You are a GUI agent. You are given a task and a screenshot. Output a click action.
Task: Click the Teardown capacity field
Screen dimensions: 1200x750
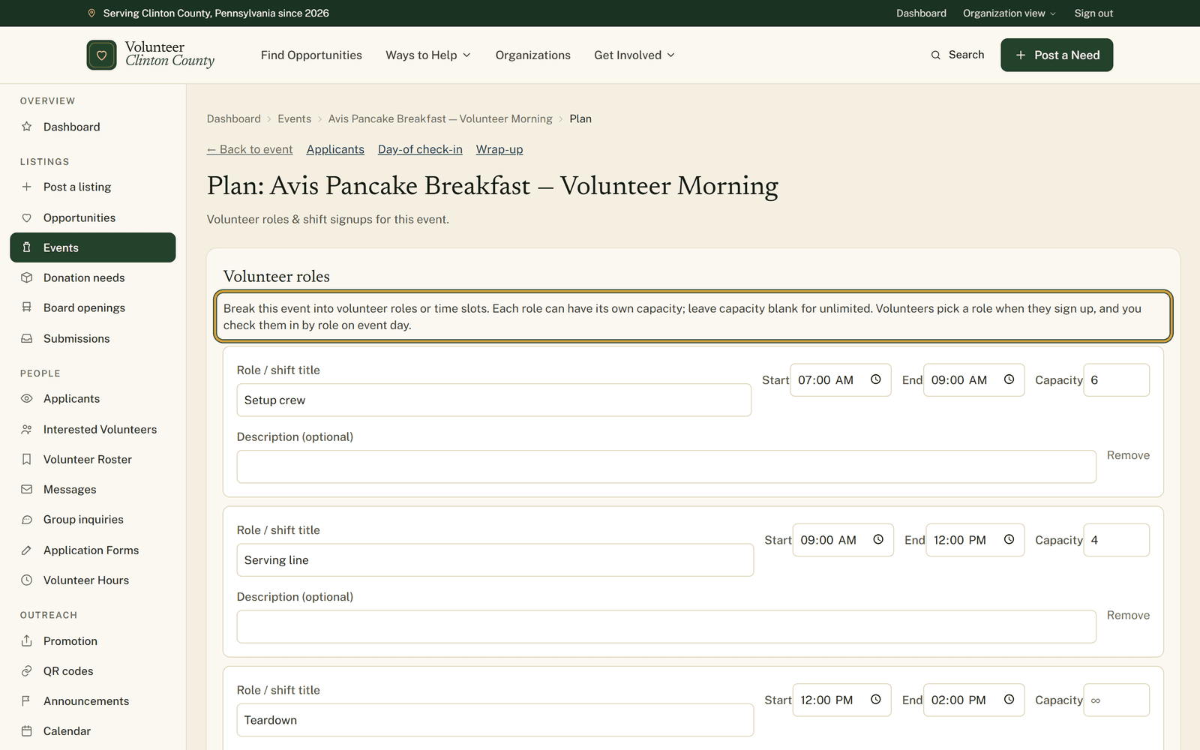tap(1116, 700)
